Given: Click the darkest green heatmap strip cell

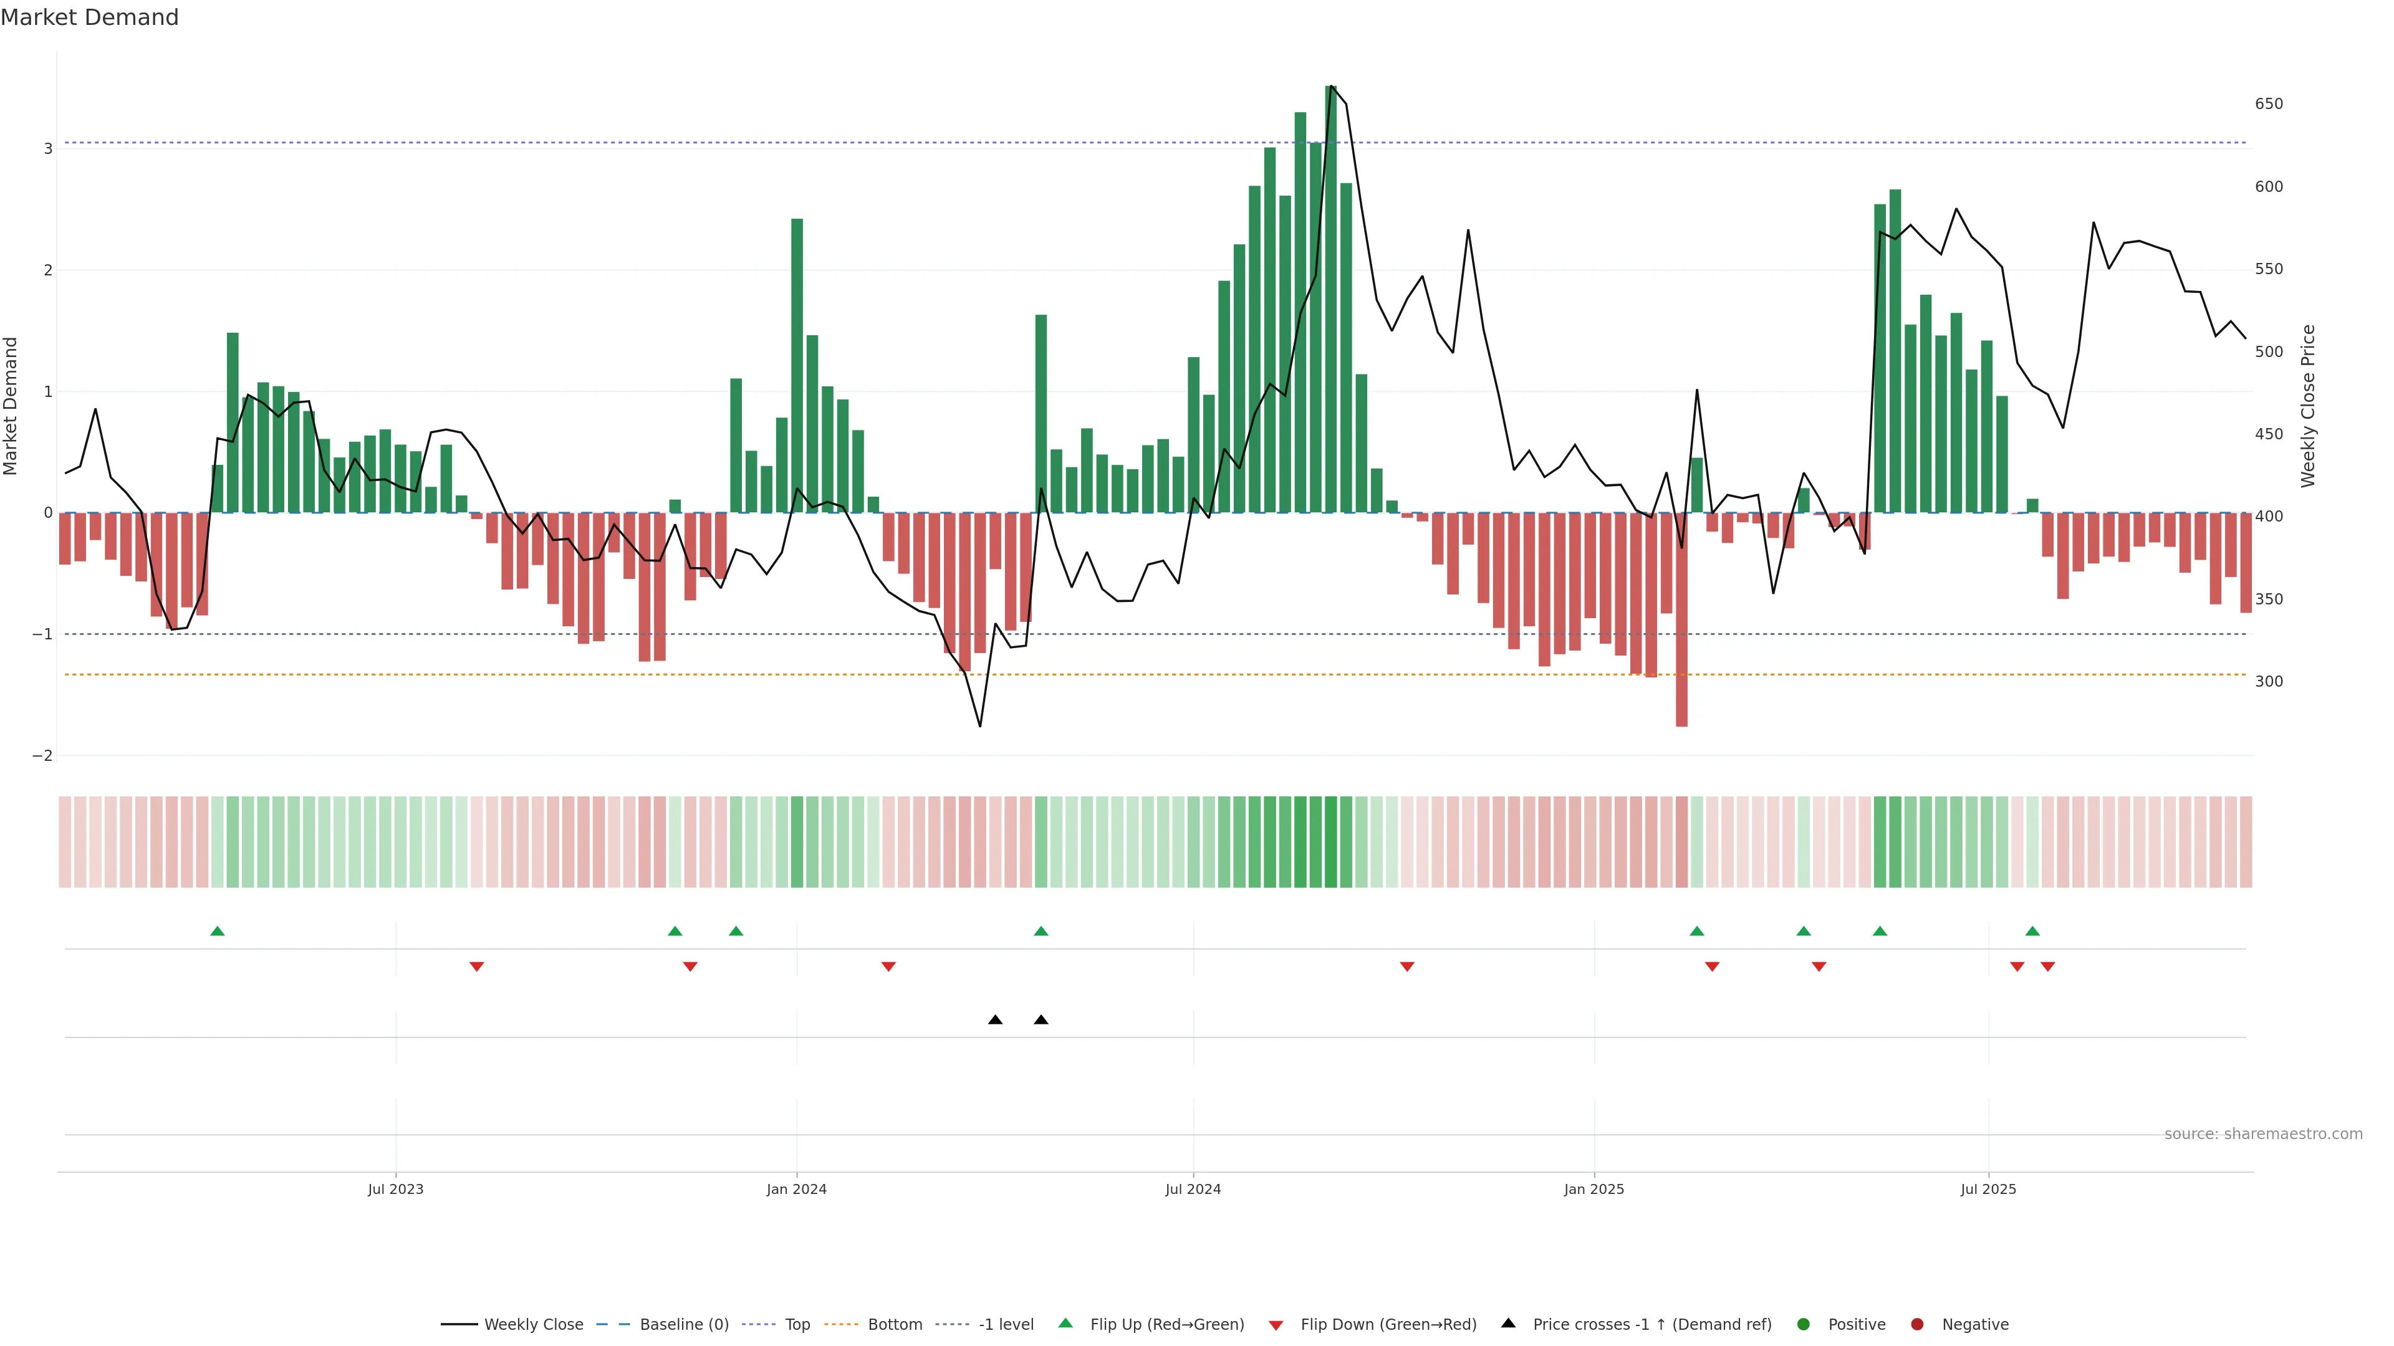Looking at the screenshot, I should 1331,842.
